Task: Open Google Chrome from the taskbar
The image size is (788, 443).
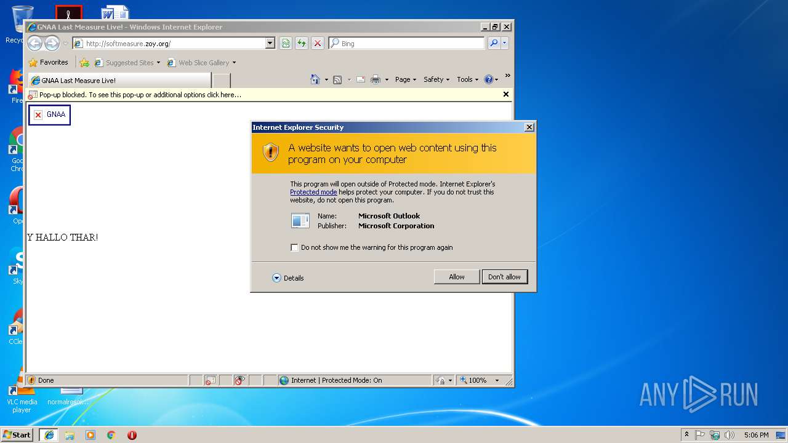Action: tap(111, 435)
